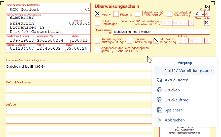
Task: Click the Geschlecht field showing M
Action: click(x=207, y=23)
